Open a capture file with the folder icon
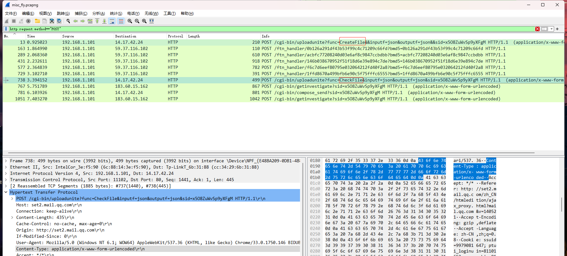 pyautogui.click(x=37, y=21)
